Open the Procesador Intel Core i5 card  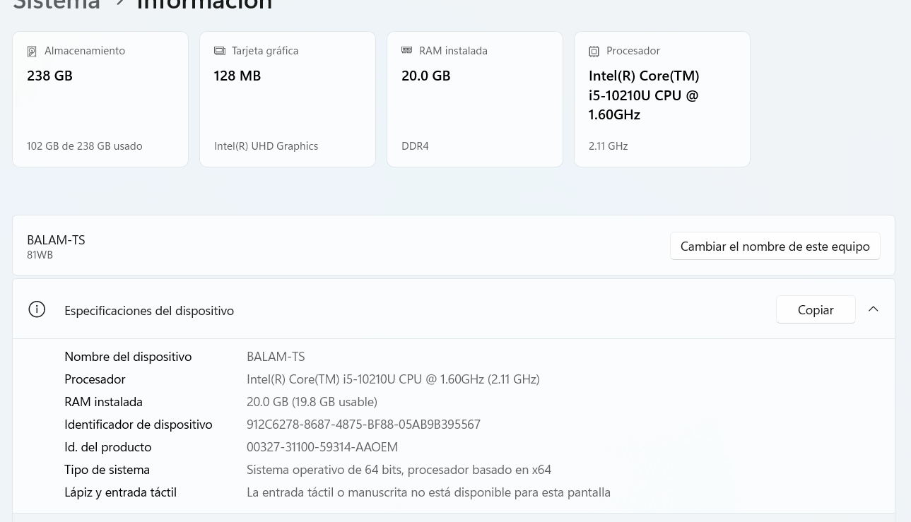(662, 99)
